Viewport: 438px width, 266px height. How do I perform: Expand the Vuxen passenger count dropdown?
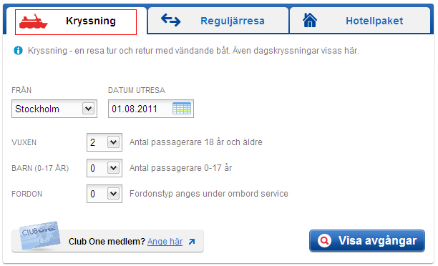click(x=104, y=142)
